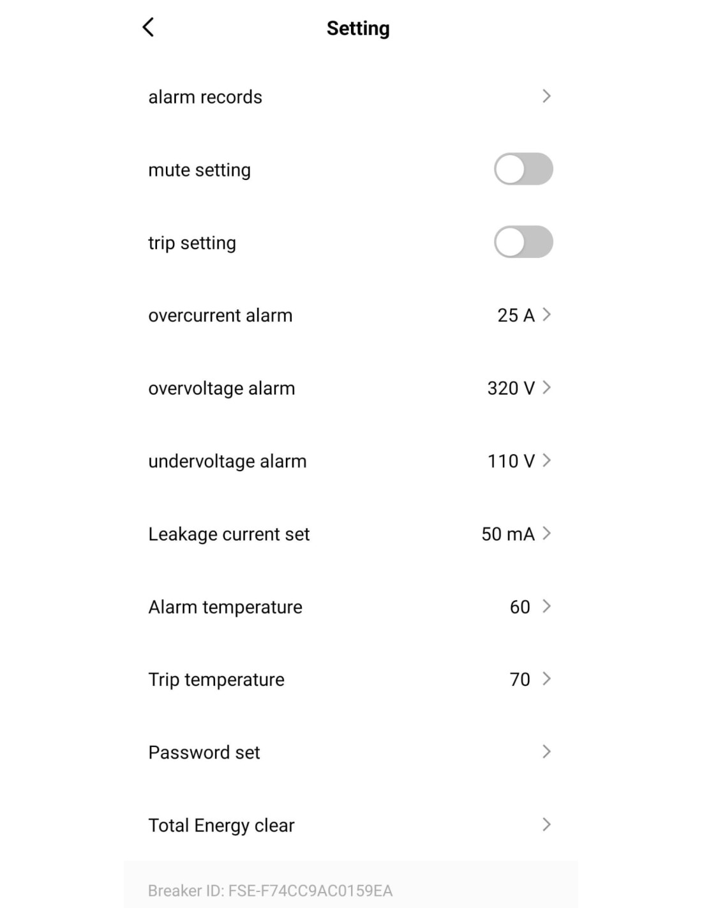
Task: Select the Password set label
Action: [204, 752]
